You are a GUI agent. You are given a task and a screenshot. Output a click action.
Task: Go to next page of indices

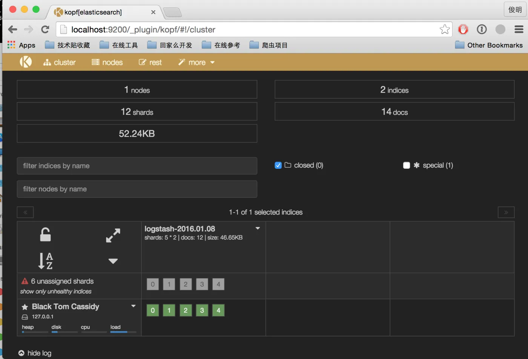(506, 212)
